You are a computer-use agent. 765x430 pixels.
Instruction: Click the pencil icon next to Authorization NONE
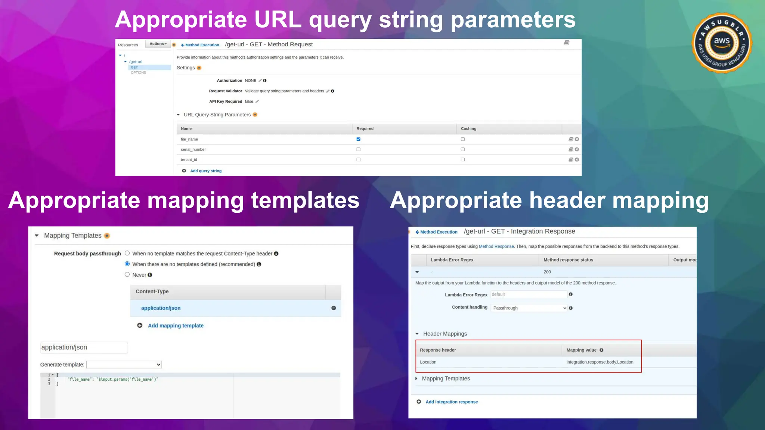coord(260,81)
